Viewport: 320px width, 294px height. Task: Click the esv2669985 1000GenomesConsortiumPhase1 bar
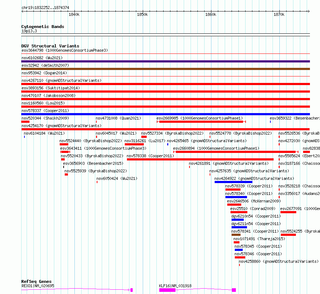click(201, 122)
